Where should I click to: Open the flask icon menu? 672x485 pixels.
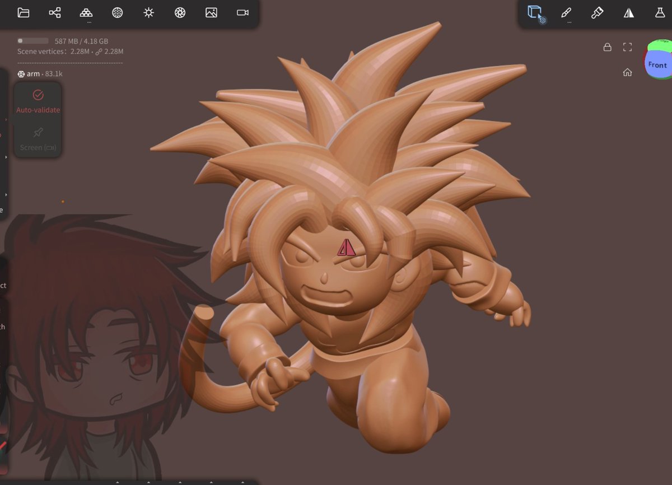(x=660, y=12)
